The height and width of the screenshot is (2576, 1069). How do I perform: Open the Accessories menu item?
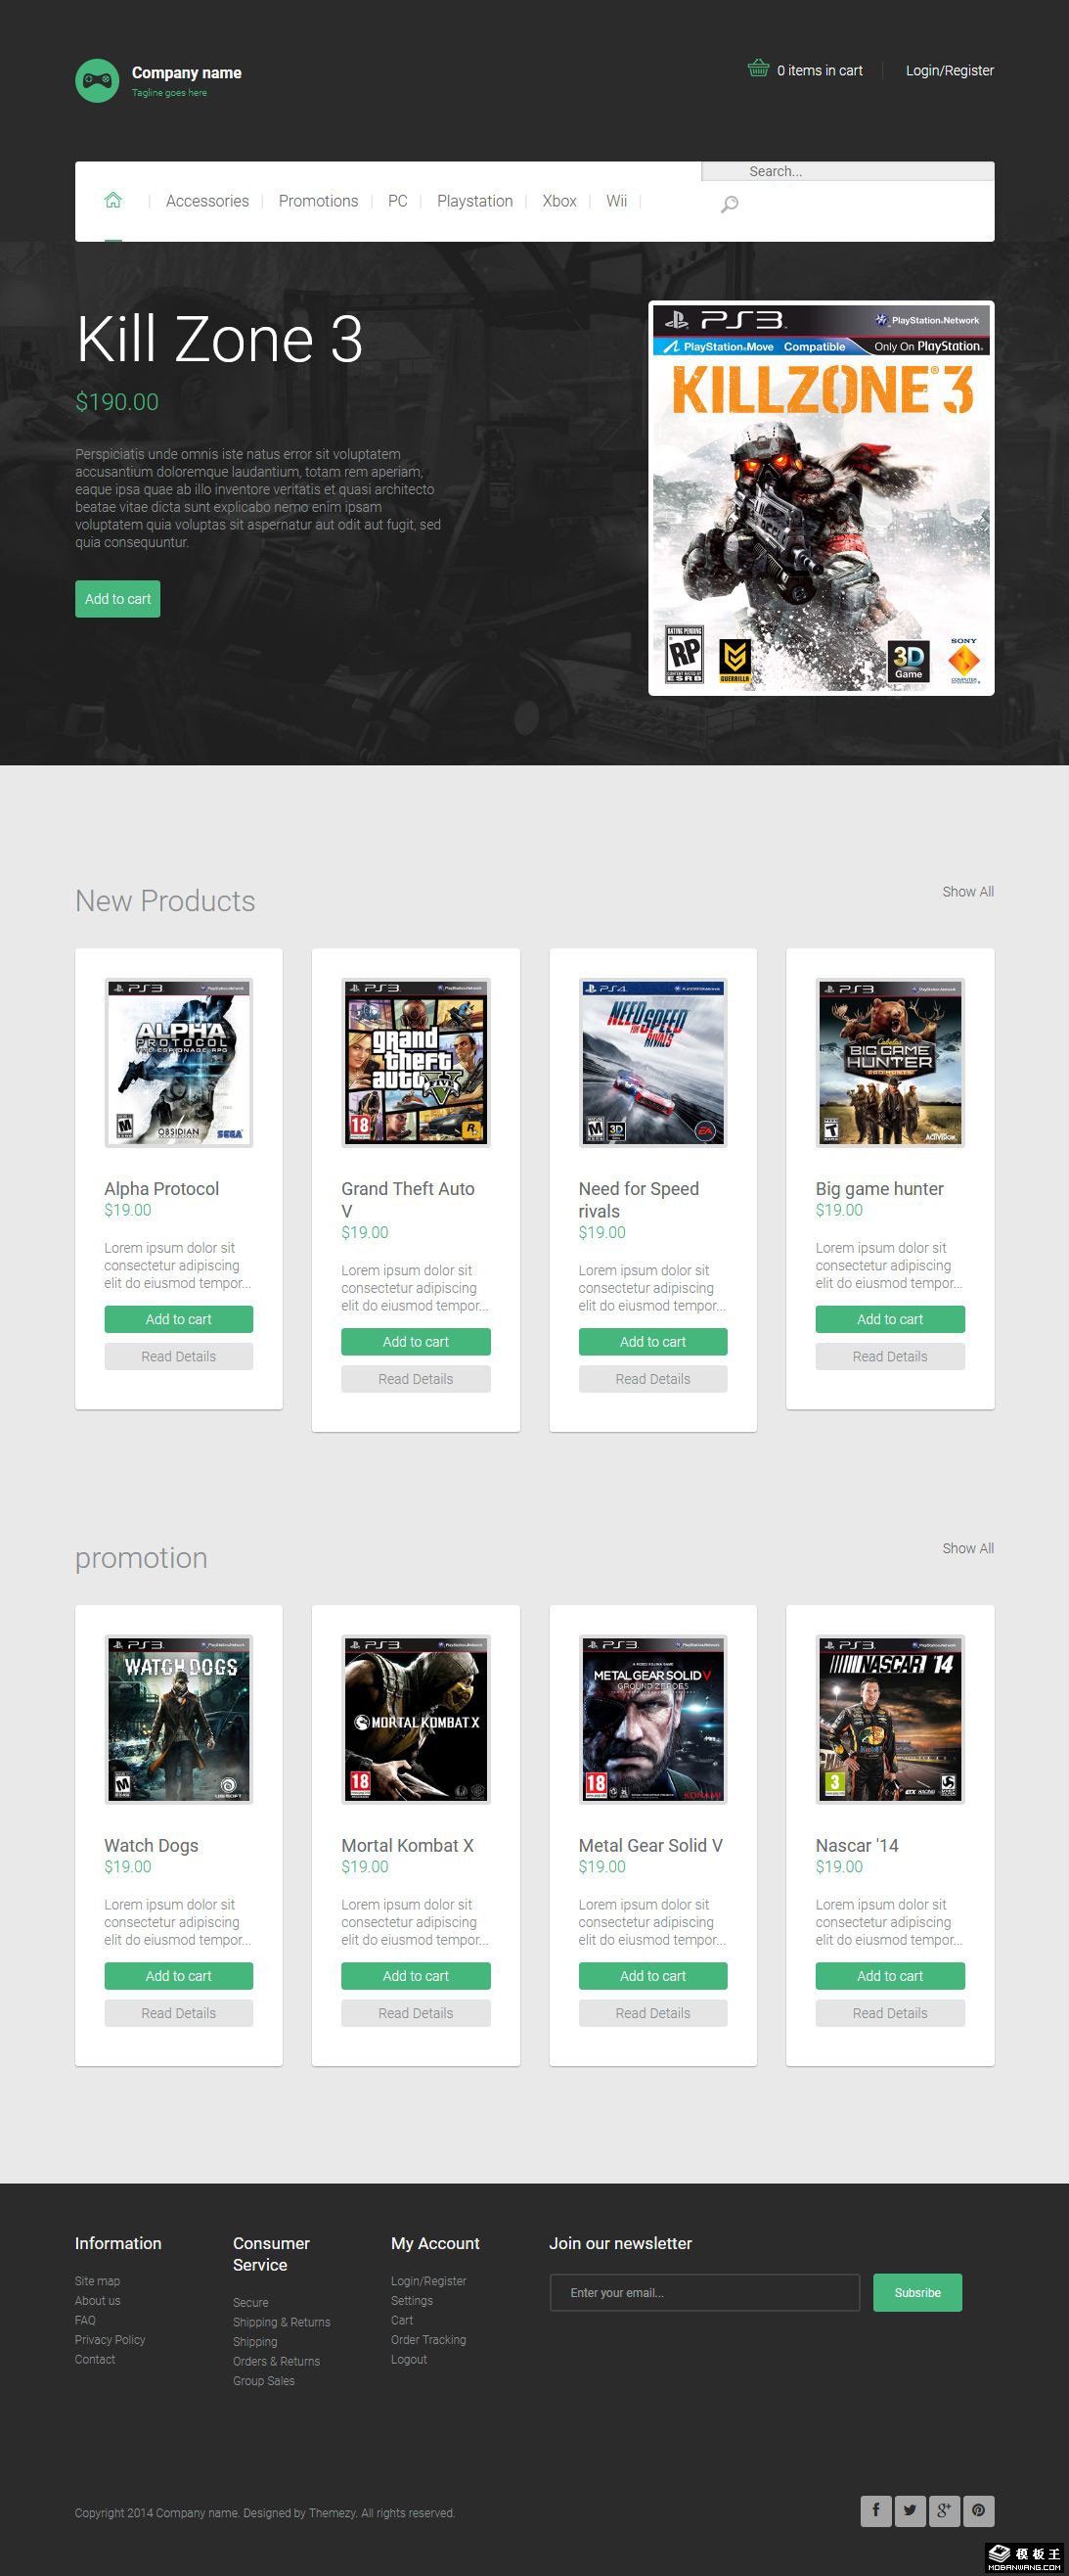pyautogui.click(x=206, y=201)
